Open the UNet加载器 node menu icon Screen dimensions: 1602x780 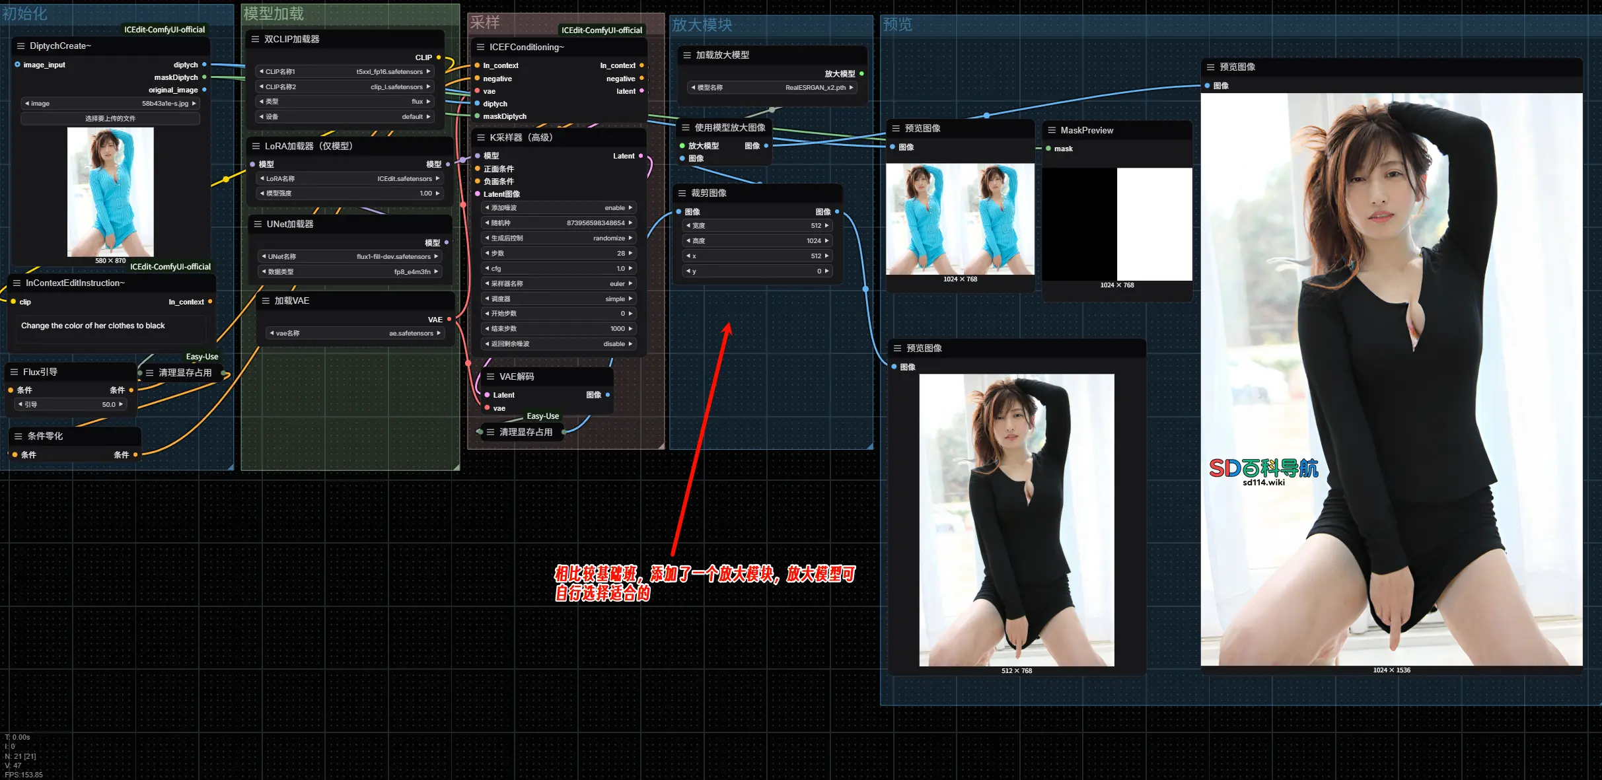coord(258,225)
